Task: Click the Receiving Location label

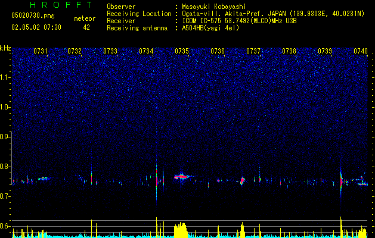Action: [139, 14]
